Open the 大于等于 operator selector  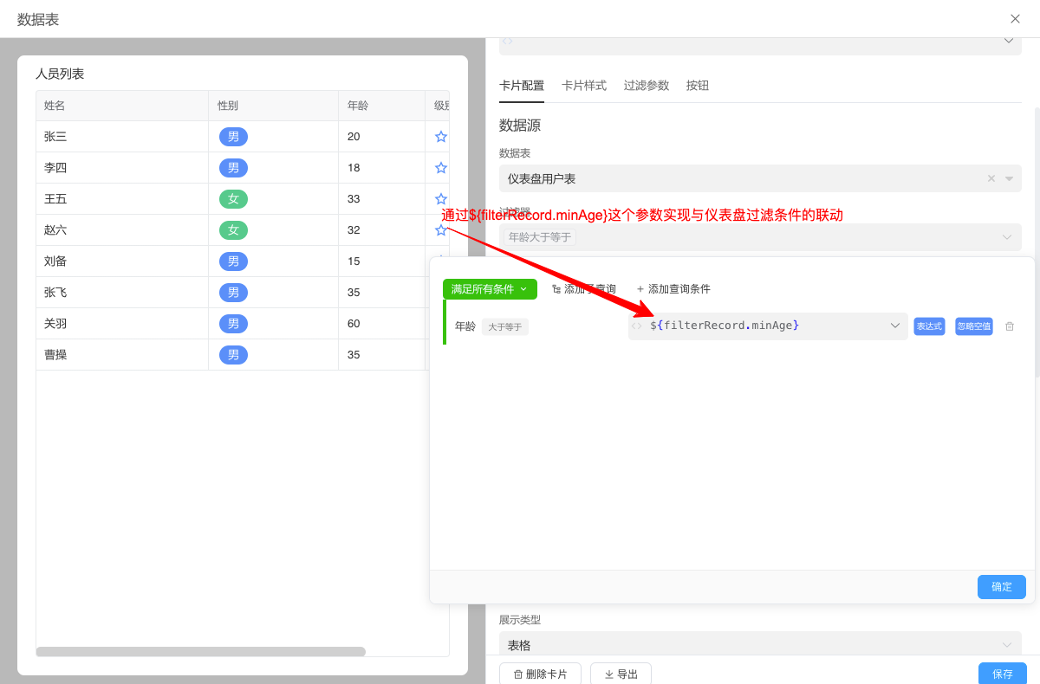pyautogui.click(x=504, y=327)
